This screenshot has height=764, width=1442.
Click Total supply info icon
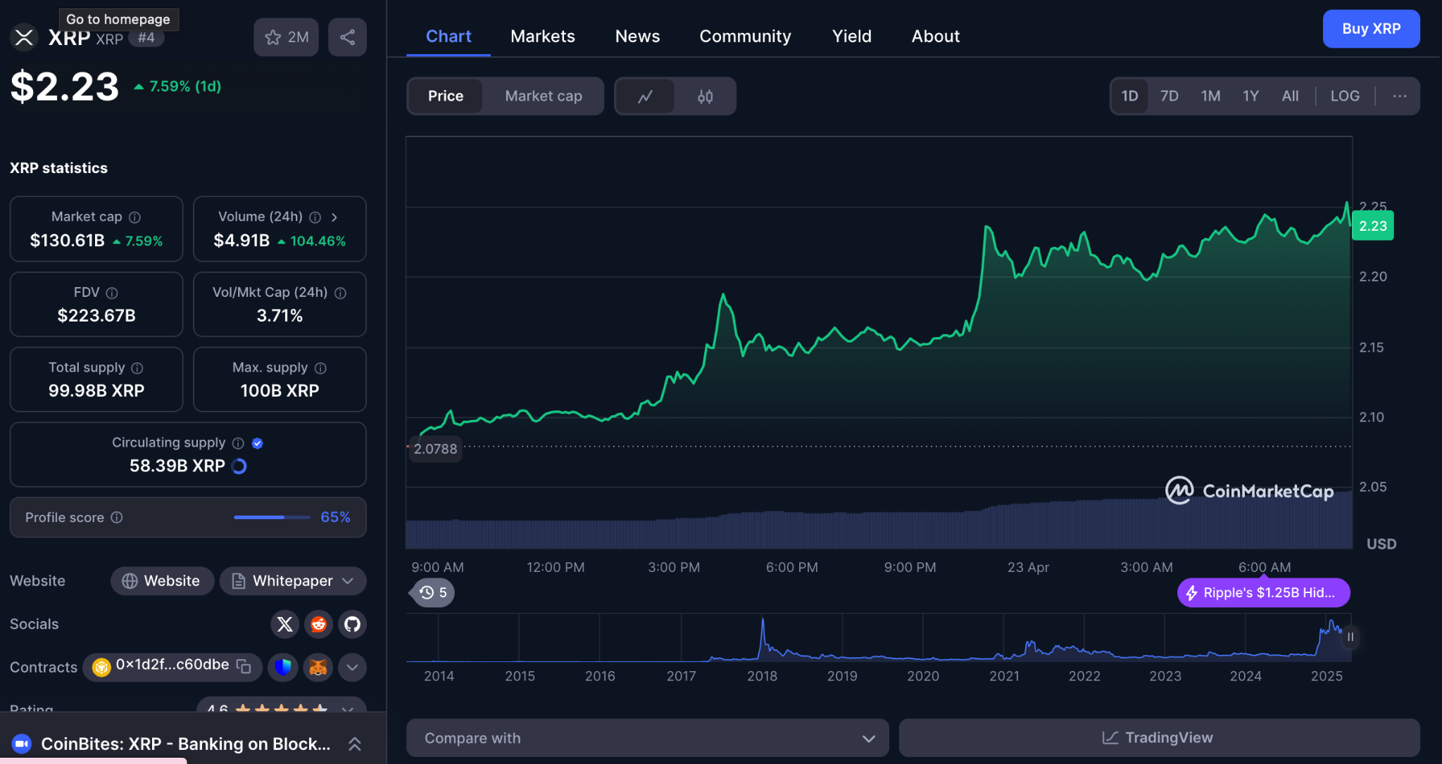pos(137,368)
